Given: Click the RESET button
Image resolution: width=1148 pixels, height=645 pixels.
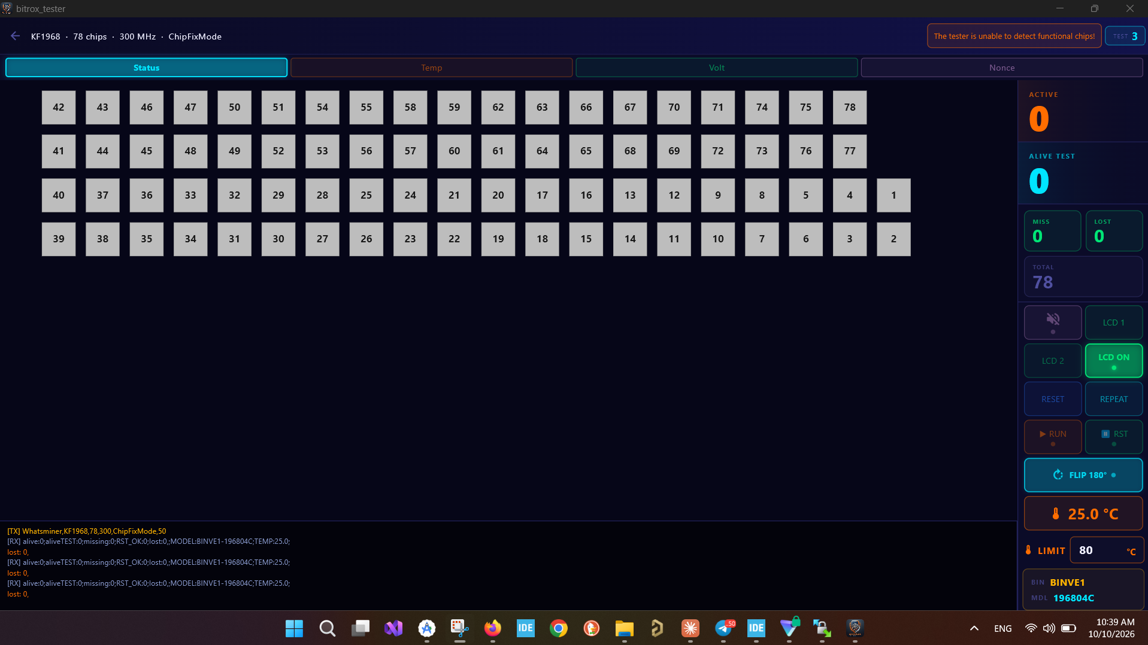Looking at the screenshot, I should point(1053,399).
